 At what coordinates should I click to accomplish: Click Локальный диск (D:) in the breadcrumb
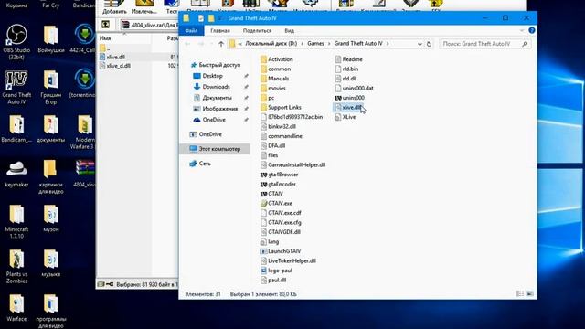click(x=271, y=44)
